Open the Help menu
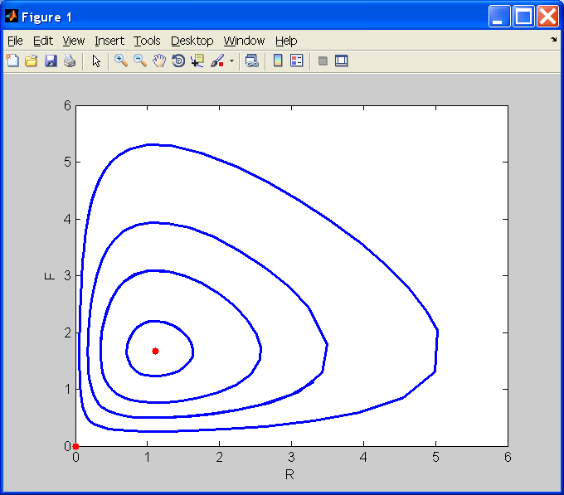The height and width of the screenshot is (495, 564). [286, 41]
